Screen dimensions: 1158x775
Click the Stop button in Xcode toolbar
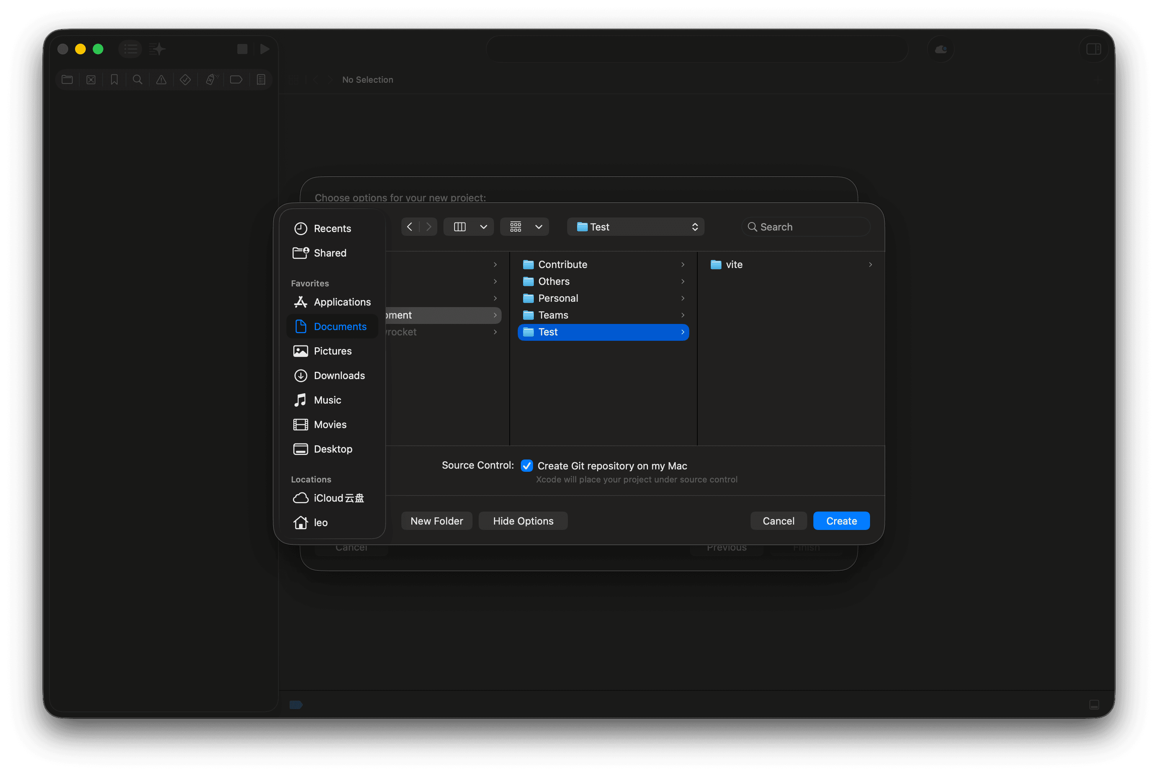click(242, 49)
